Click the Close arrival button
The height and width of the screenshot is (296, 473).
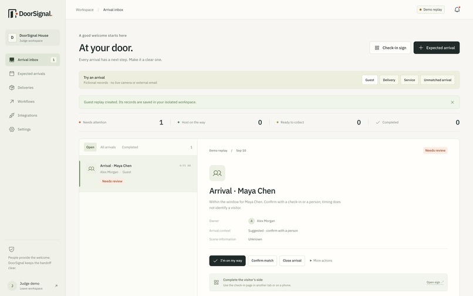tap(292, 261)
